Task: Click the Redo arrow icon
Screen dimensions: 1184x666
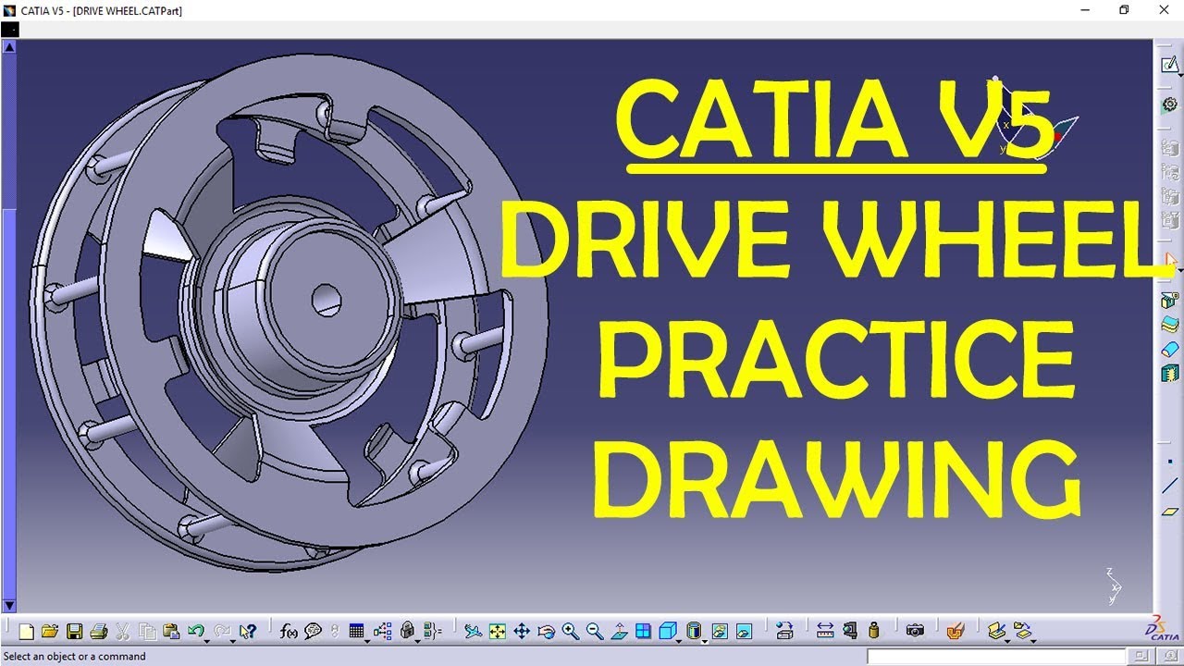Action: (222, 632)
